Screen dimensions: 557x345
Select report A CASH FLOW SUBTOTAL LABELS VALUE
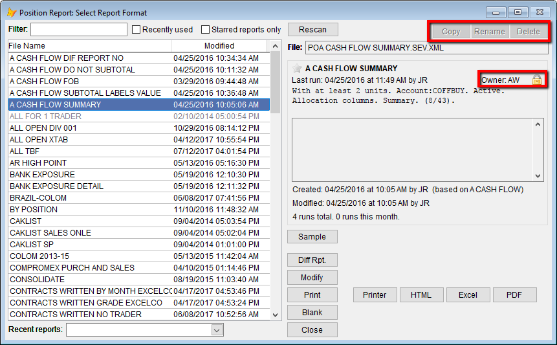(x=139, y=93)
